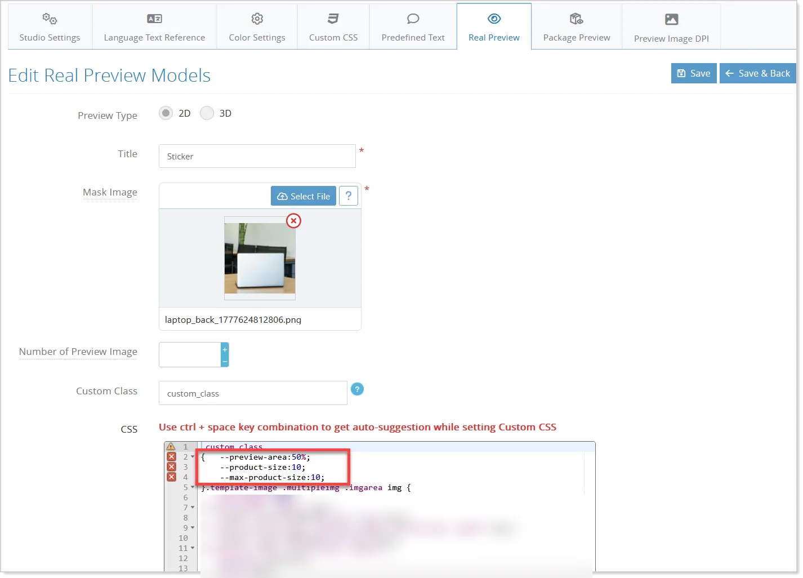Image resolution: width=803 pixels, height=578 pixels.
Task: Click the "Mask Image" field label
Action: pos(110,192)
